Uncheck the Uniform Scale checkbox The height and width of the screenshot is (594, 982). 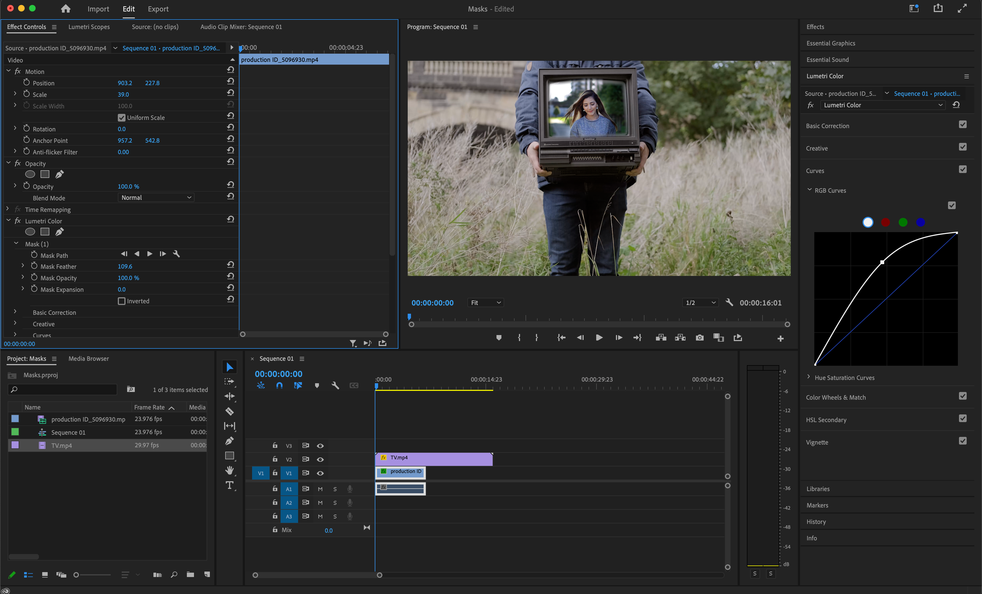coord(122,117)
